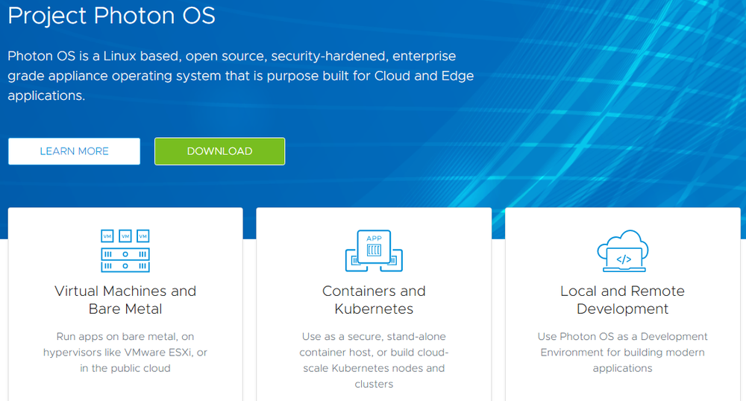This screenshot has height=401, width=746.
Task: Click the third VM box in server icon
Action: [143, 236]
